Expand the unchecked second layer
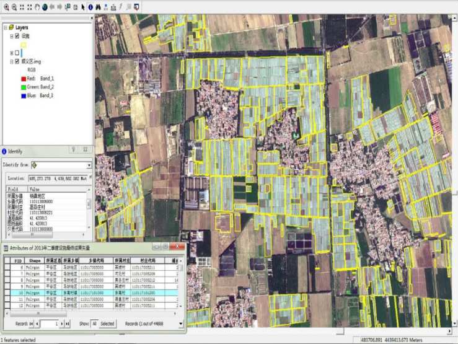 click(12, 53)
